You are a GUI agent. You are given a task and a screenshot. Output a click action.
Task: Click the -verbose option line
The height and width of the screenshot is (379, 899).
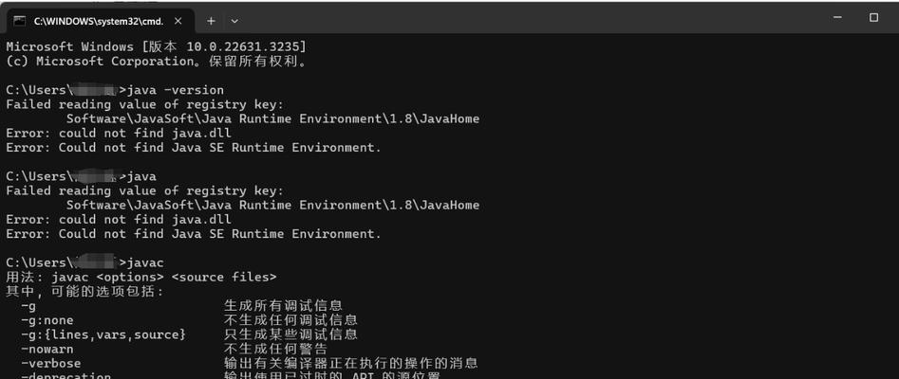pyautogui.click(x=250, y=363)
